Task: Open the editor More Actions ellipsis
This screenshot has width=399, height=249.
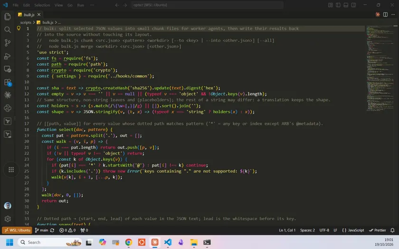Action: point(393,15)
